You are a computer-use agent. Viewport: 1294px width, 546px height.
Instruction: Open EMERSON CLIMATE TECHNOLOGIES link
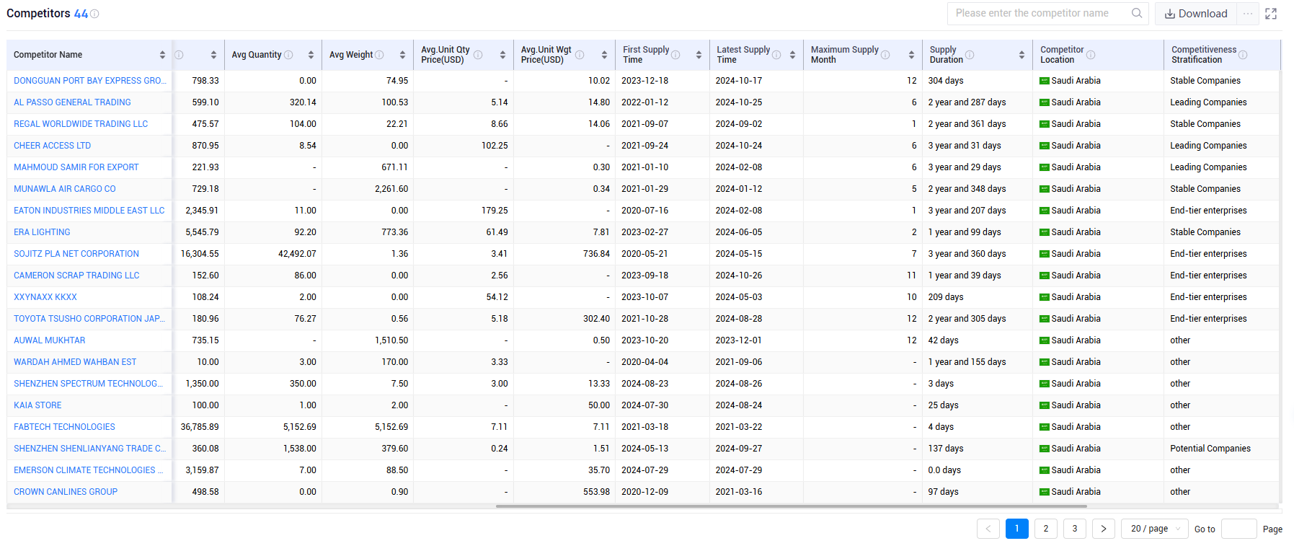point(89,470)
